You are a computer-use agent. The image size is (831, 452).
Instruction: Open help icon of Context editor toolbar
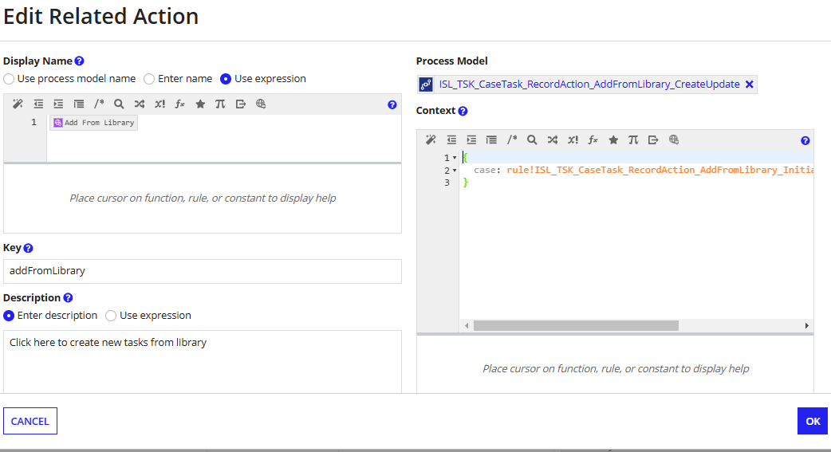point(805,140)
